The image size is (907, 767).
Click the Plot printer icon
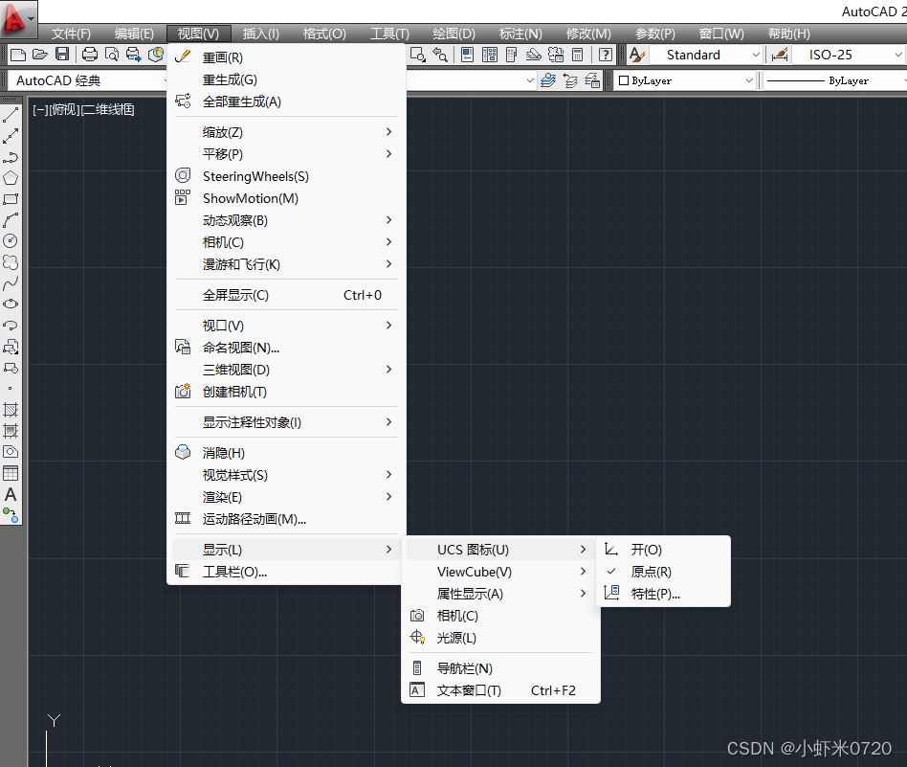tap(90, 55)
